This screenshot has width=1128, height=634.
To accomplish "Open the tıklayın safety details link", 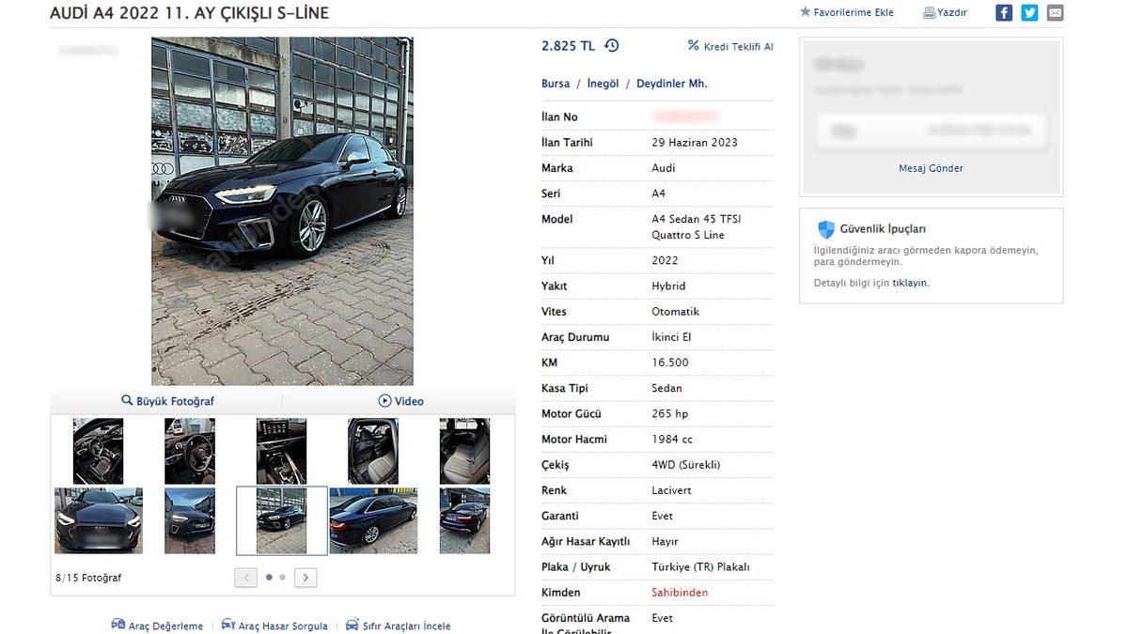I will click(910, 283).
